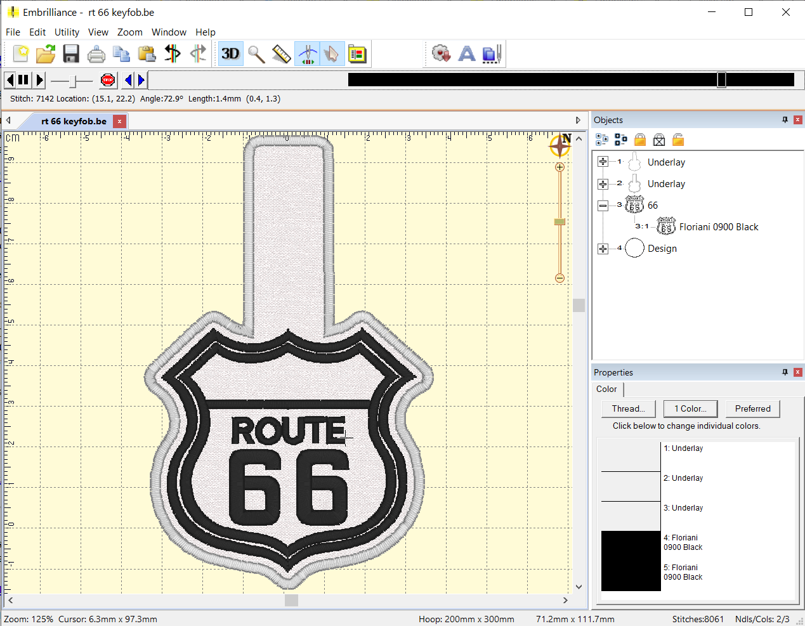Click the save floppy disk icon

point(71,54)
